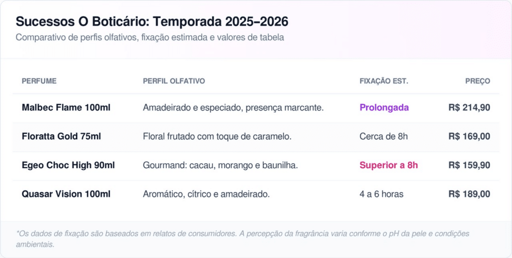Image resolution: width=512 pixels, height=258 pixels.
Task: Click the 4 a 6 horas value
Action: 382,194
